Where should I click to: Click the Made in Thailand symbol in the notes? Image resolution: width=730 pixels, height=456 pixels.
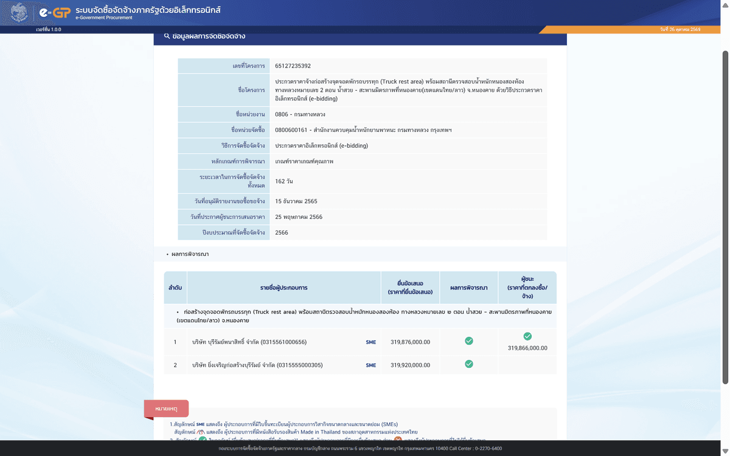[x=200, y=432]
